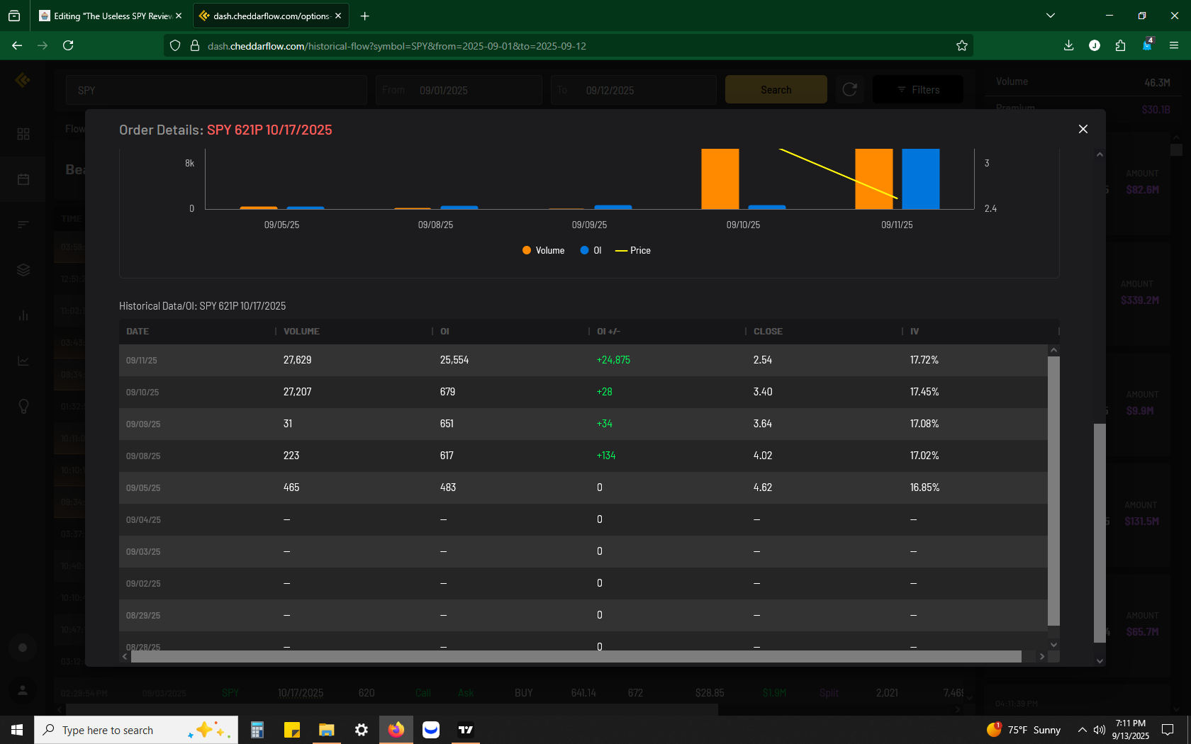
Task: Close the Order Details dialog
Action: point(1083,129)
